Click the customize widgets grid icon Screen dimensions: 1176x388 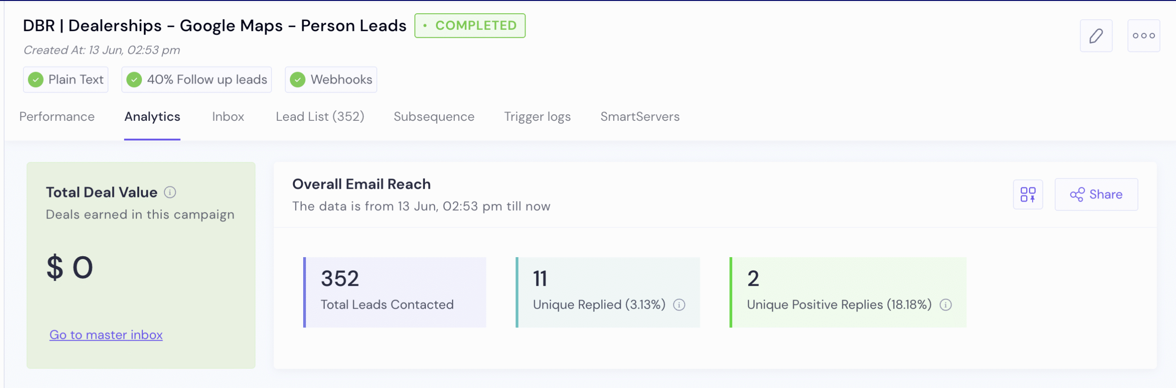pyautogui.click(x=1028, y=194)
